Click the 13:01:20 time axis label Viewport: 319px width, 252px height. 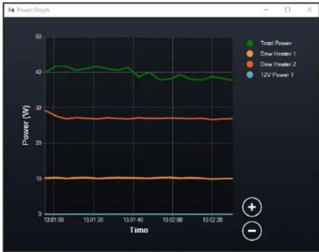click(x=94, y=220)
